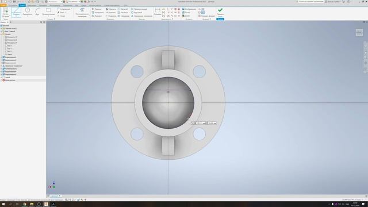Image resolution: width=368 pixels, height=207 pixels.
Task: Click the help search field in the title bar
Action: tap(310, 1)
